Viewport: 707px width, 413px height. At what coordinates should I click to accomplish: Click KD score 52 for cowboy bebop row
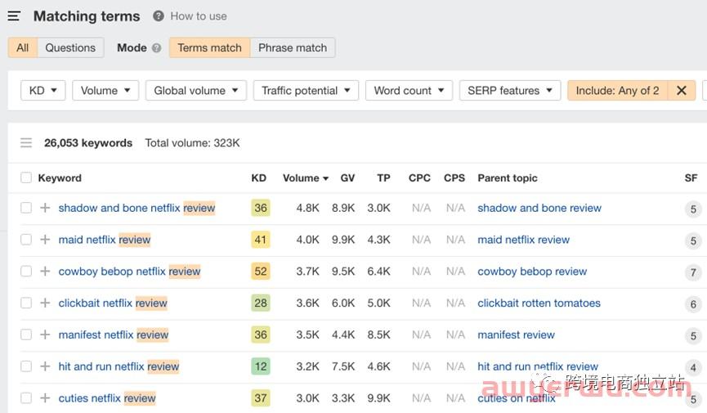[261, 272]
